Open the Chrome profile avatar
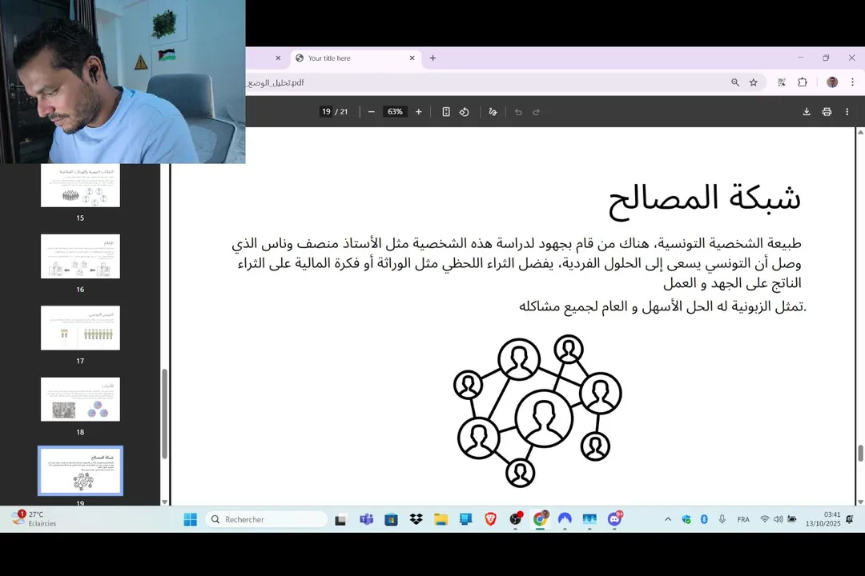 tap(832, 82)
